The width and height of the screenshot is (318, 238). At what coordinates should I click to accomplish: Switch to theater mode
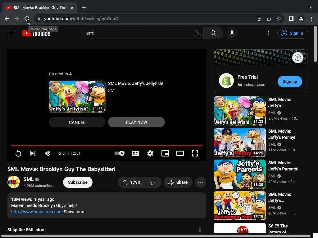180,153
